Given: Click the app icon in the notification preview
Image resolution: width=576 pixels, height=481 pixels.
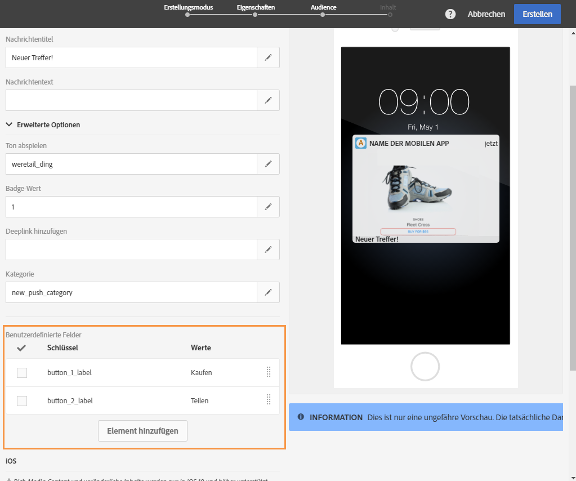Looking at the screenshot, I should coord(361,143).
